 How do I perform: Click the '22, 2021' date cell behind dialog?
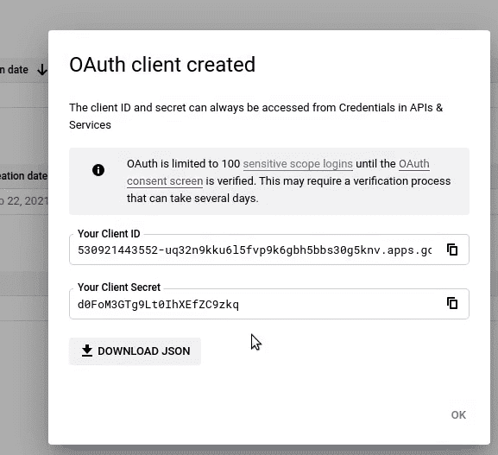pos(24,201)
